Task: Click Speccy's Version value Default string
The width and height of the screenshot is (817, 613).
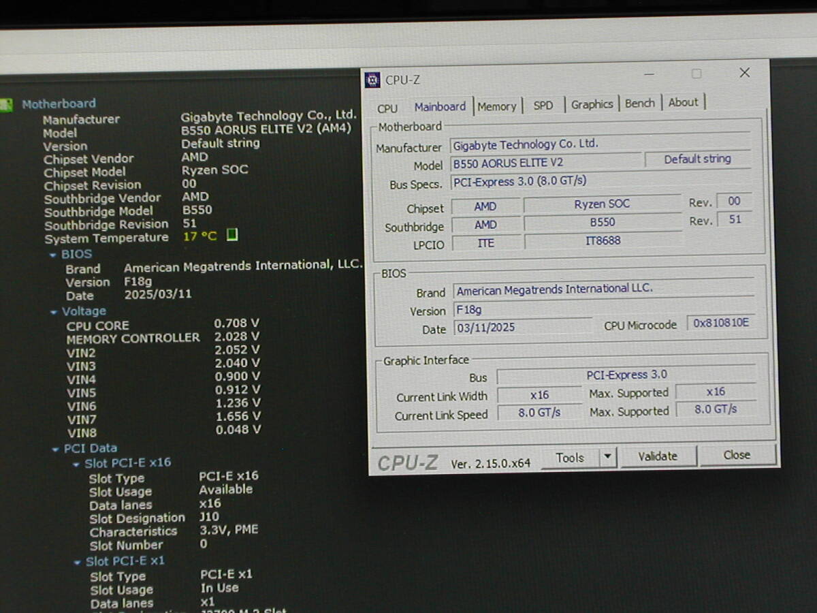Action: point(220,143)
